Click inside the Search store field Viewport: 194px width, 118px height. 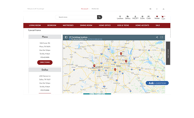click(x=76, y=17)
